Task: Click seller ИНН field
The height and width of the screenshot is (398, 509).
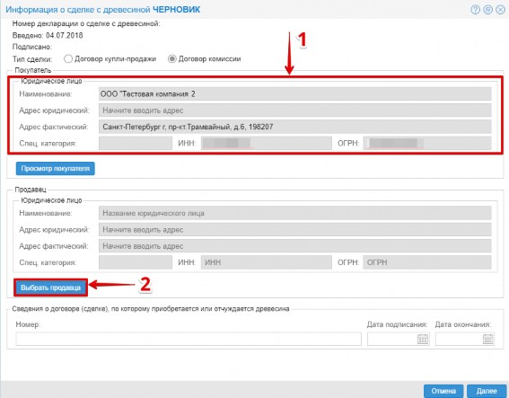Action: coord(267,262)
